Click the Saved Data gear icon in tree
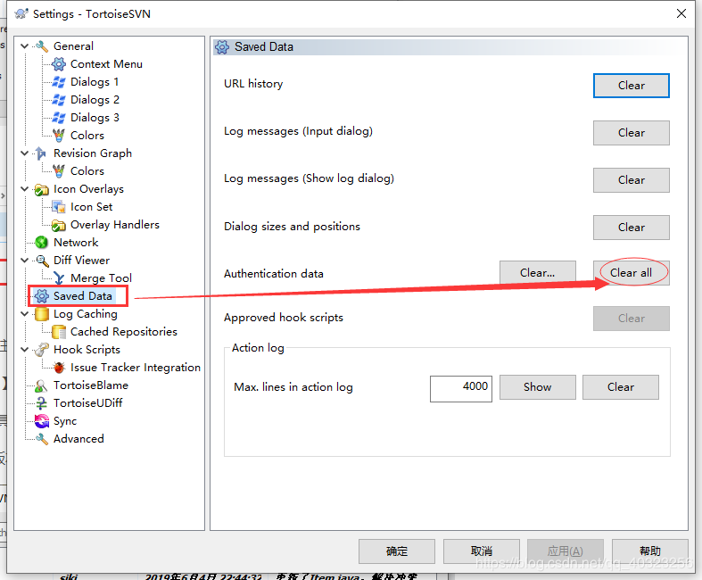Screen dimensions: 702x580 42,296
